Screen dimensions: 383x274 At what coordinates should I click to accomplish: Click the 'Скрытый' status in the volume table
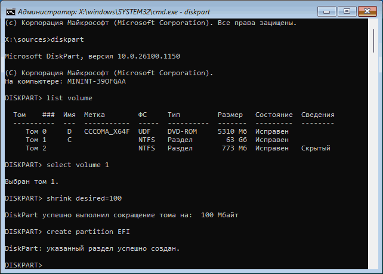(x=316, y=147)
